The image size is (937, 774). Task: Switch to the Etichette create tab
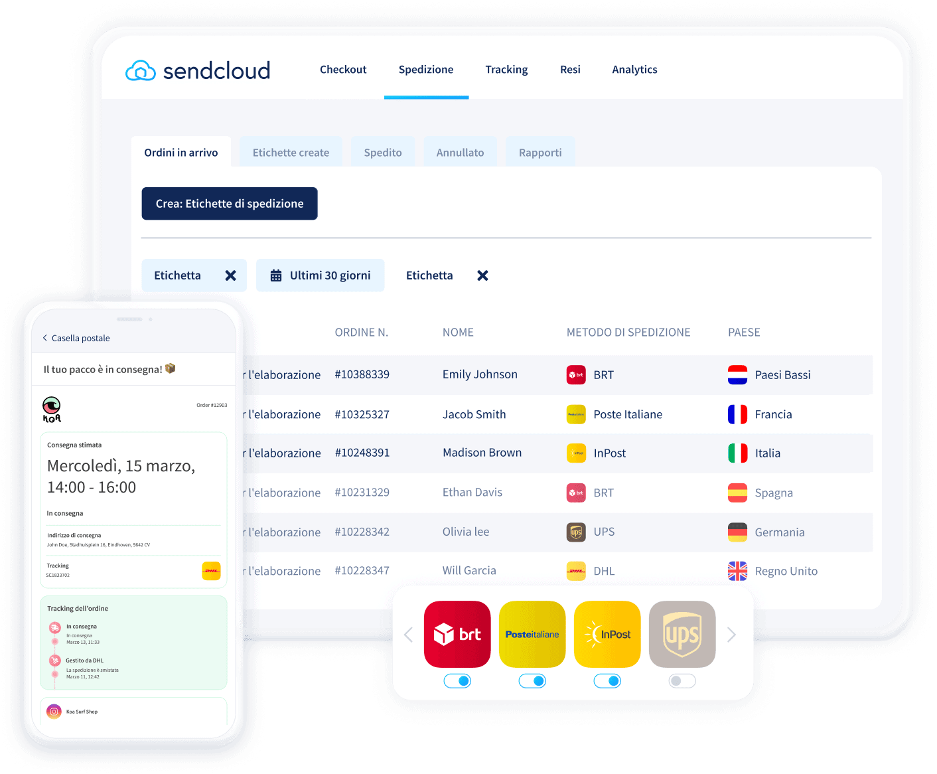pyautogui.click(x=291, y=152)
